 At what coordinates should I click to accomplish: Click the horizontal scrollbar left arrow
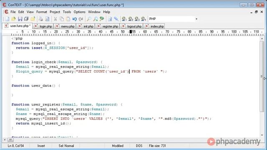point(5,140)
